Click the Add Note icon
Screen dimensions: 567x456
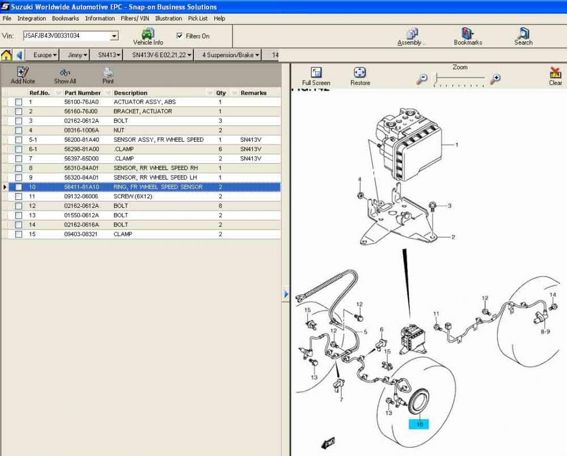click(23, 73)
